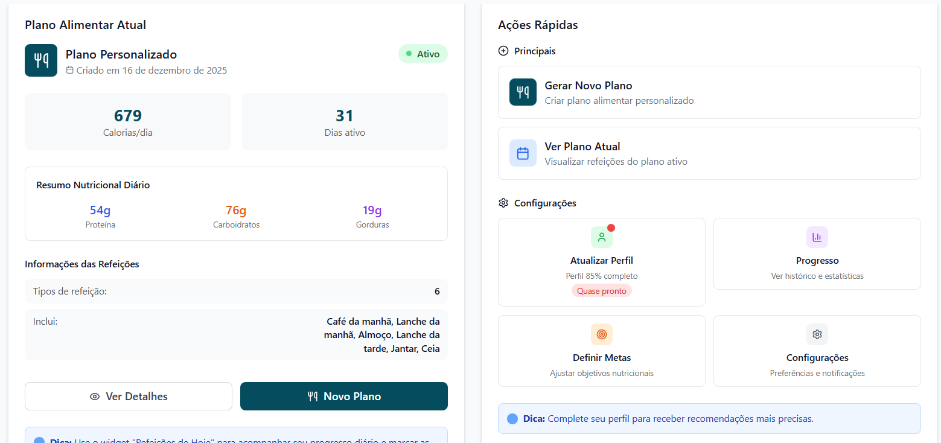Click the Quase pronto status pill
Image resolution: width=941 pixels, height=443 pixels.
pos(601,290)
